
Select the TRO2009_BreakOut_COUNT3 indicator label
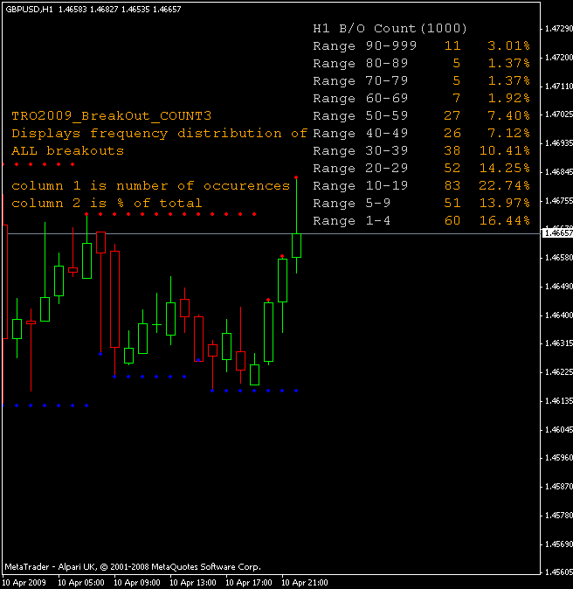click(x=111, y=115)
